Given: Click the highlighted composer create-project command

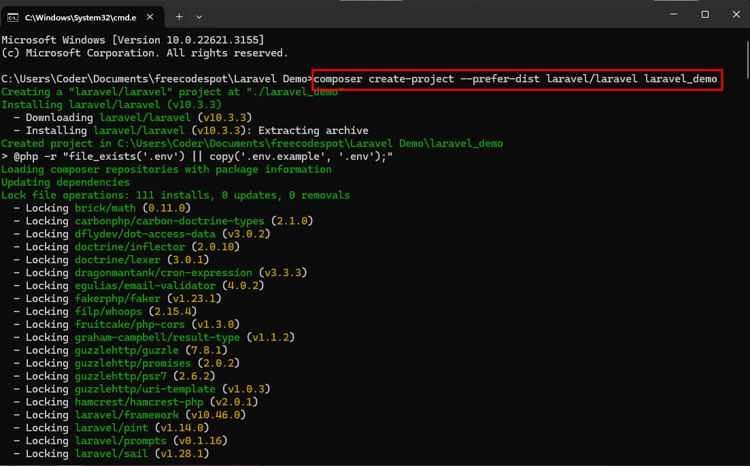Looking at the screenshot, I should (517, 79).
